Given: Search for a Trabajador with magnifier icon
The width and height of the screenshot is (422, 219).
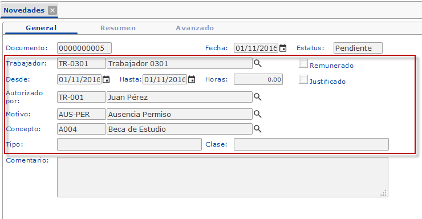Looking at the screenshot, I should (x=258, y=63).
